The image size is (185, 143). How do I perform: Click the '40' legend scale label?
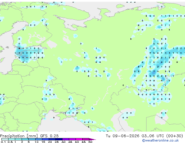77,142
